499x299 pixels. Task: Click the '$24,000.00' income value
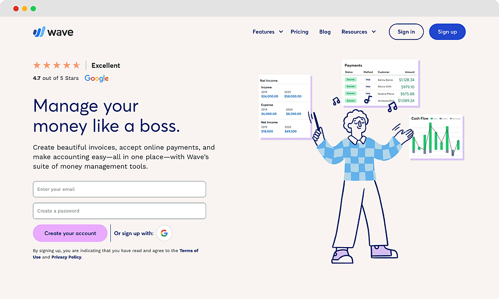pyautogui.click(x=269, y=96)
